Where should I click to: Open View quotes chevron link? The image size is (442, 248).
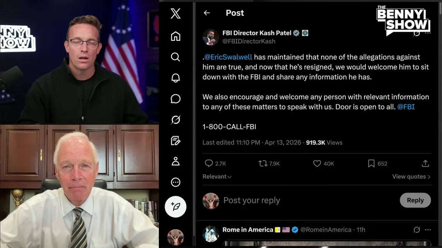(x=411, y=177)
